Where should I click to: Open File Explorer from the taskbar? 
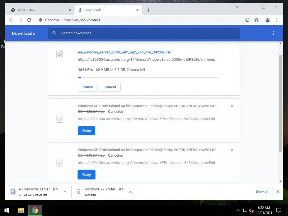[21, 210]
